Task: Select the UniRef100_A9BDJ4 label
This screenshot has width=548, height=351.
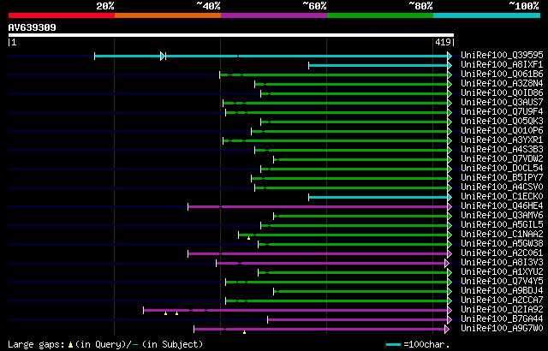Action: point(502,291)
